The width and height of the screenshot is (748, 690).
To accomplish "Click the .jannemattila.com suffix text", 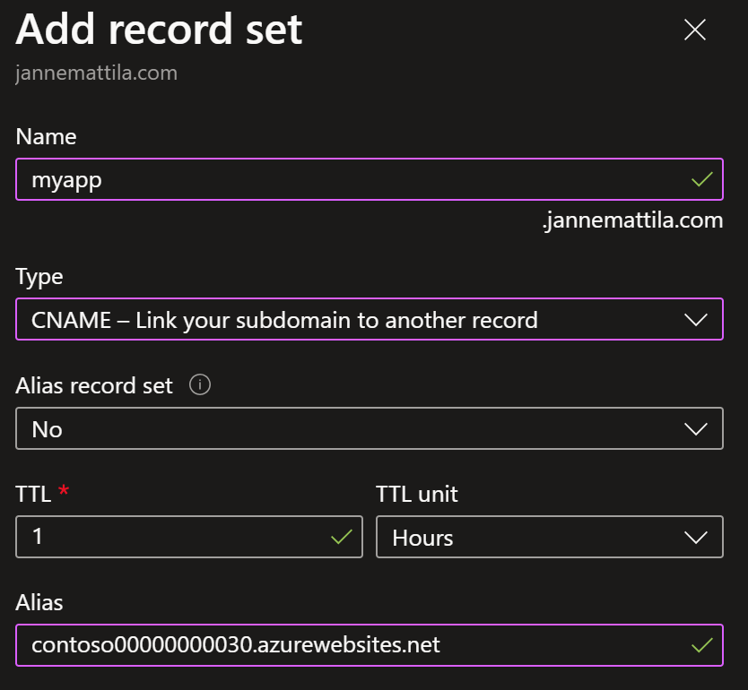I will [x=632, y=220].
